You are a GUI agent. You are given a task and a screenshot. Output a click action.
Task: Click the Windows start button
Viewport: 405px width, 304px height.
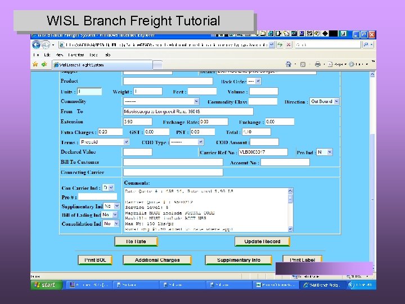click(x=47, y=285)
